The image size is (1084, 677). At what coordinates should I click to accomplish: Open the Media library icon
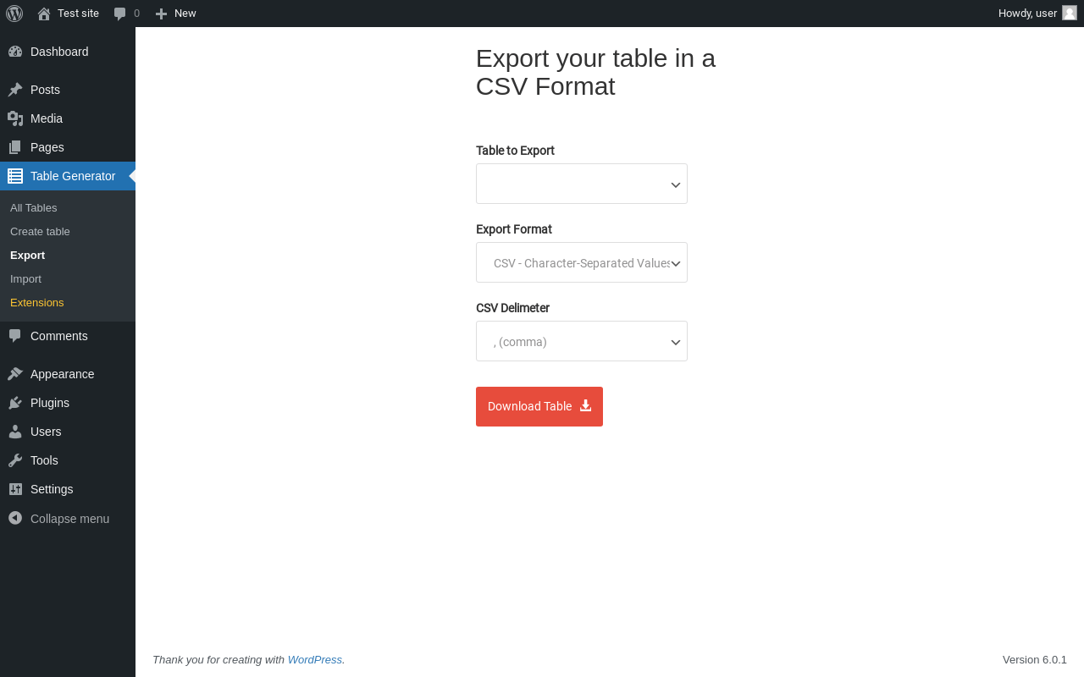coord(15,118)
